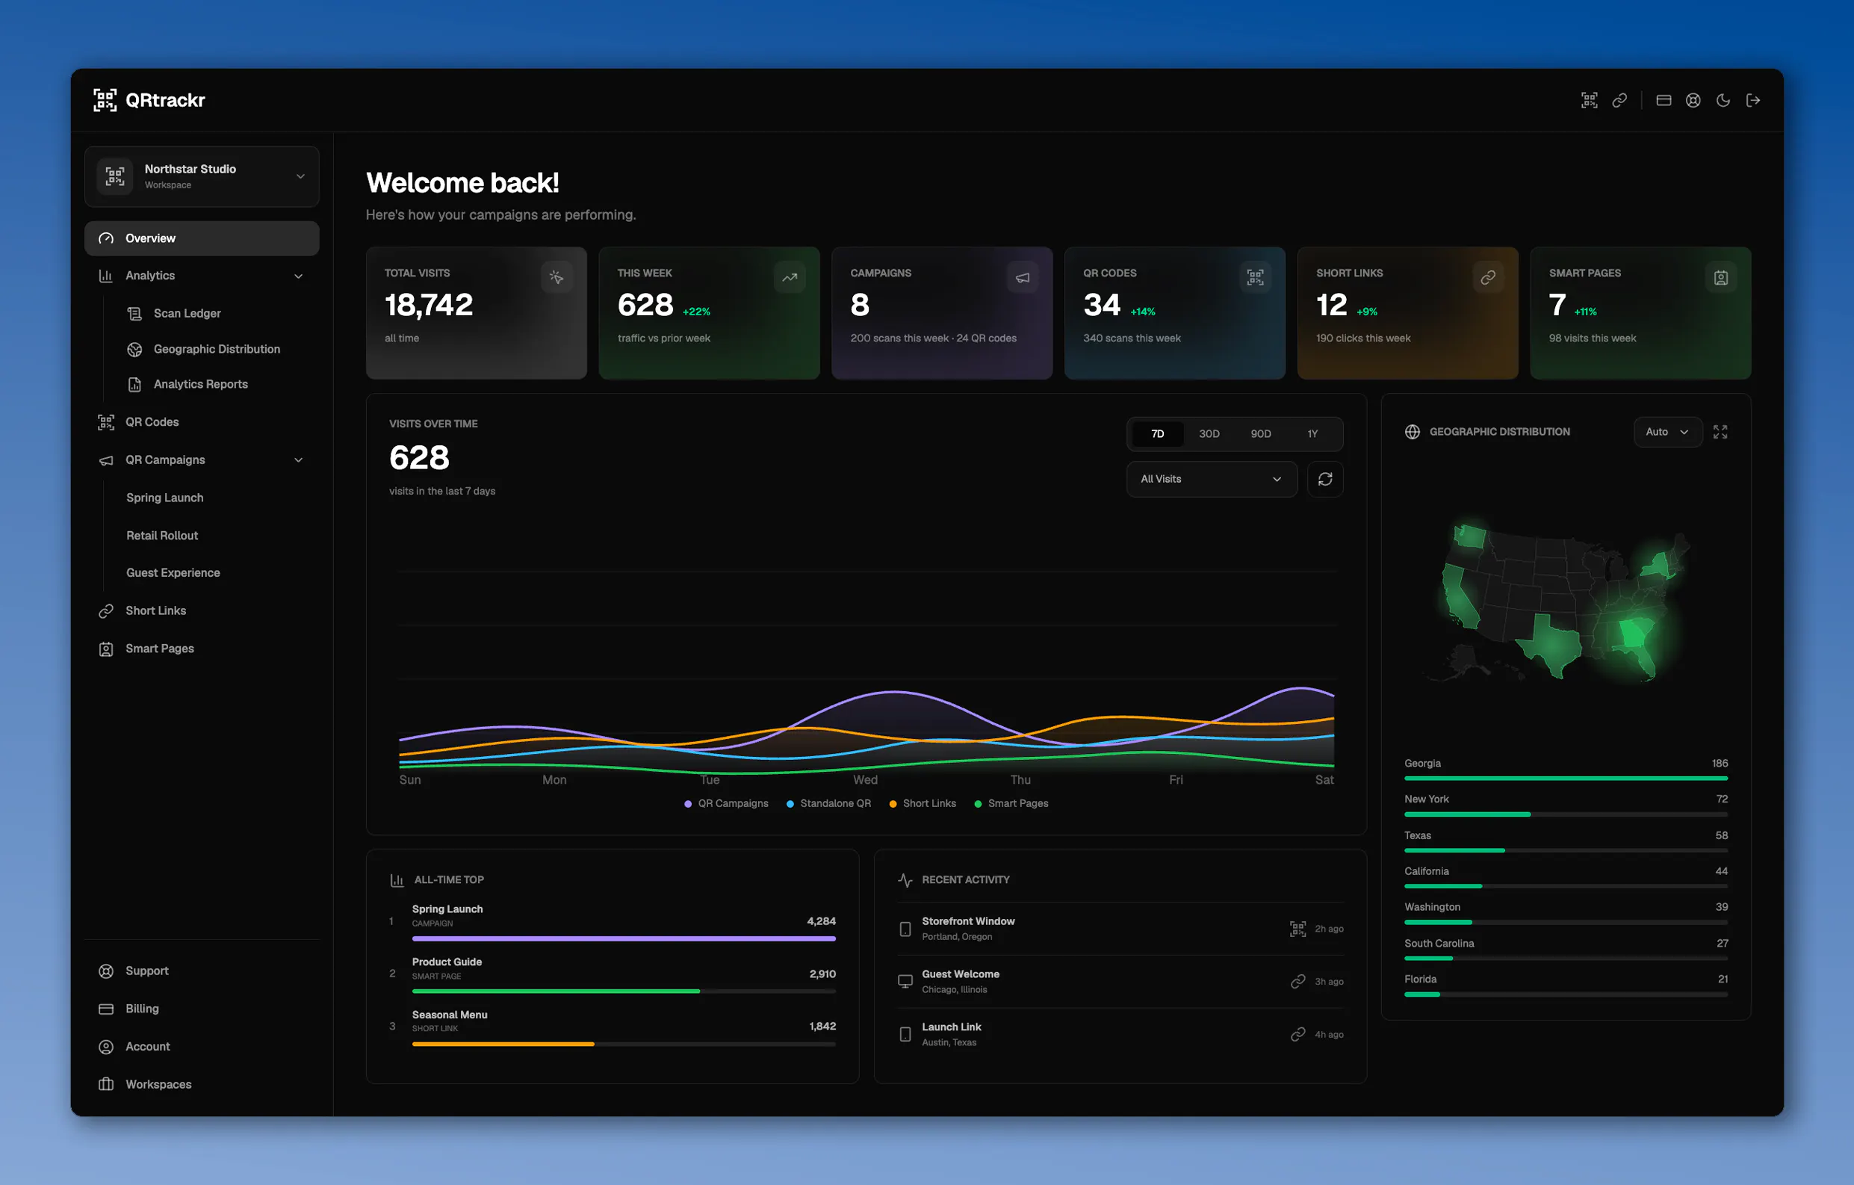Click QR icon on QR Codes card
1854x1185 pixels.
click(x=1255, y=277)
